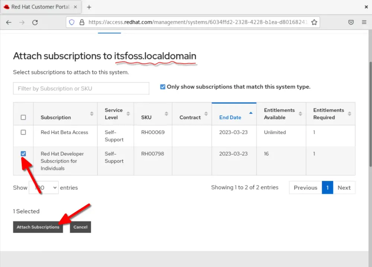Click the browser back arrow

(9, 23)
